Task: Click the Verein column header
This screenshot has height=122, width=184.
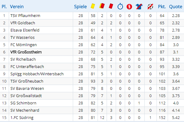Action: click(17, 7)
